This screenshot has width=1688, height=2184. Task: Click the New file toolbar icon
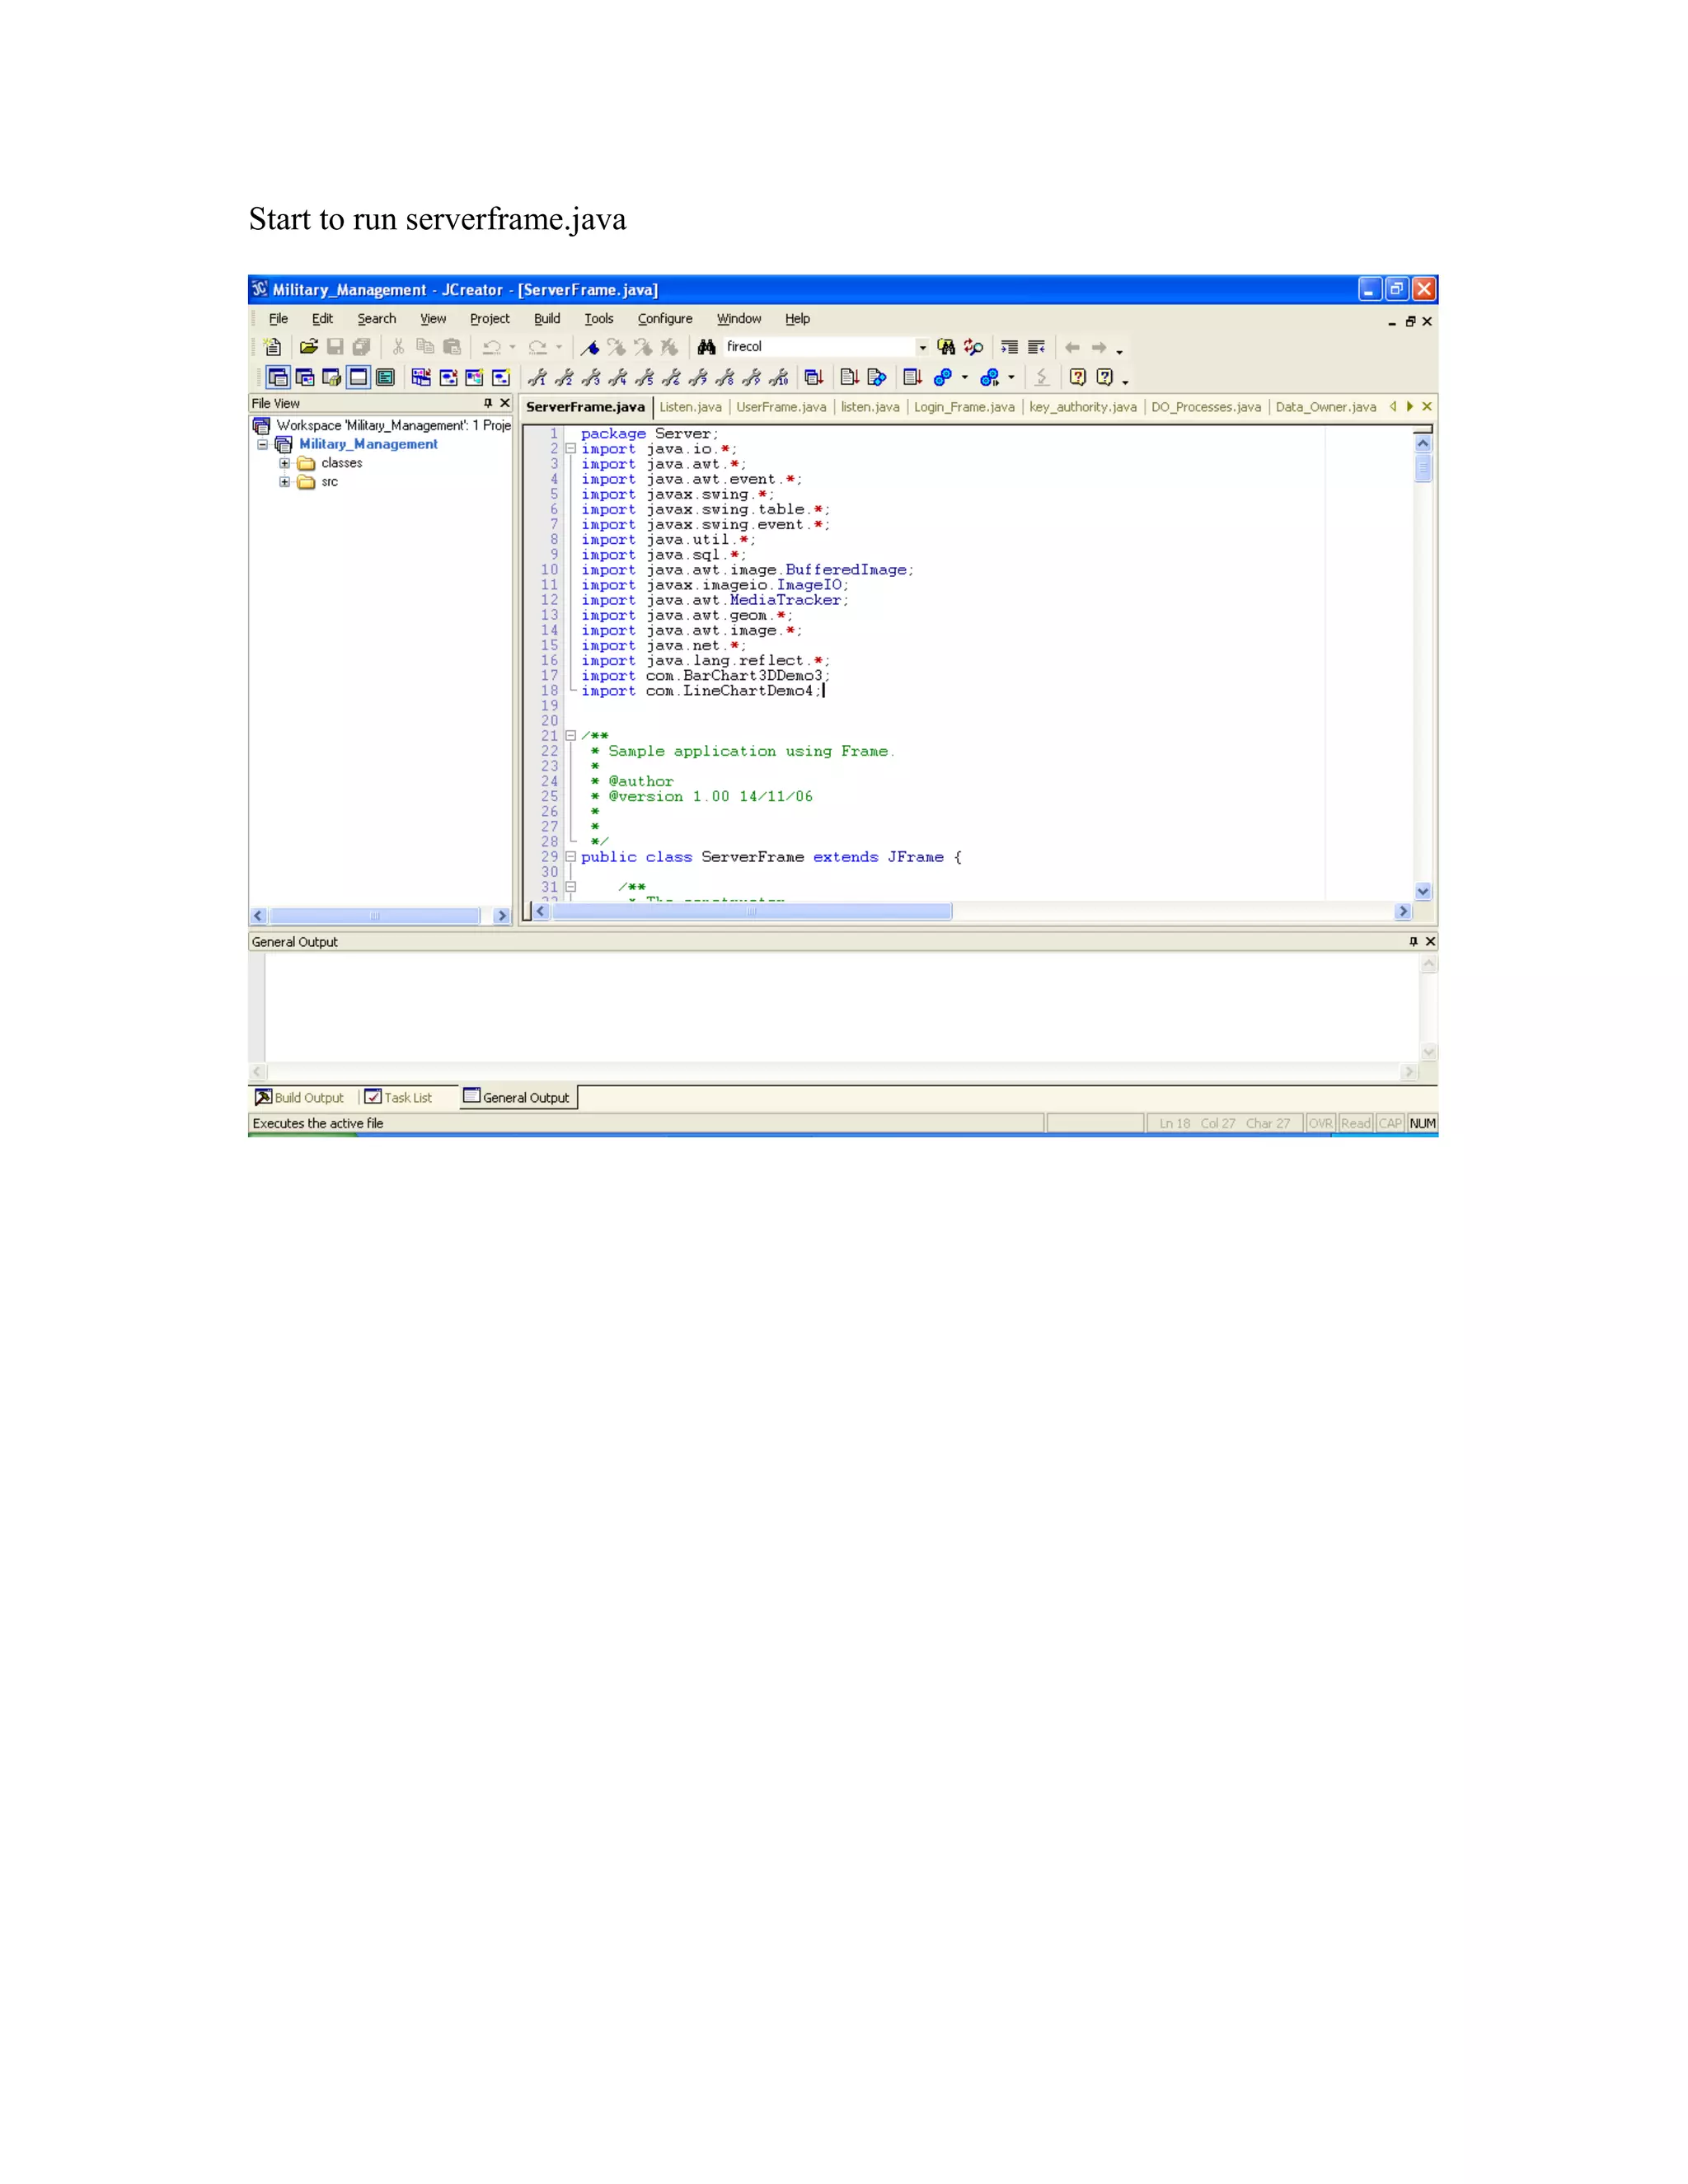click(272, 347)
